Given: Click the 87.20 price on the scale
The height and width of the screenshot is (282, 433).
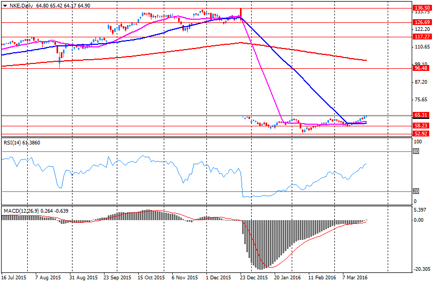Looking at the screenshot, I should pyautogui.click(x=421, y=82).
